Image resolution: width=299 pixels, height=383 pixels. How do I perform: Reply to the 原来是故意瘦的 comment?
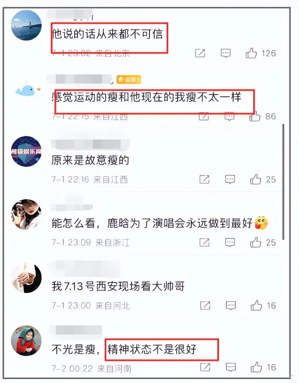(x=230, y=180)
